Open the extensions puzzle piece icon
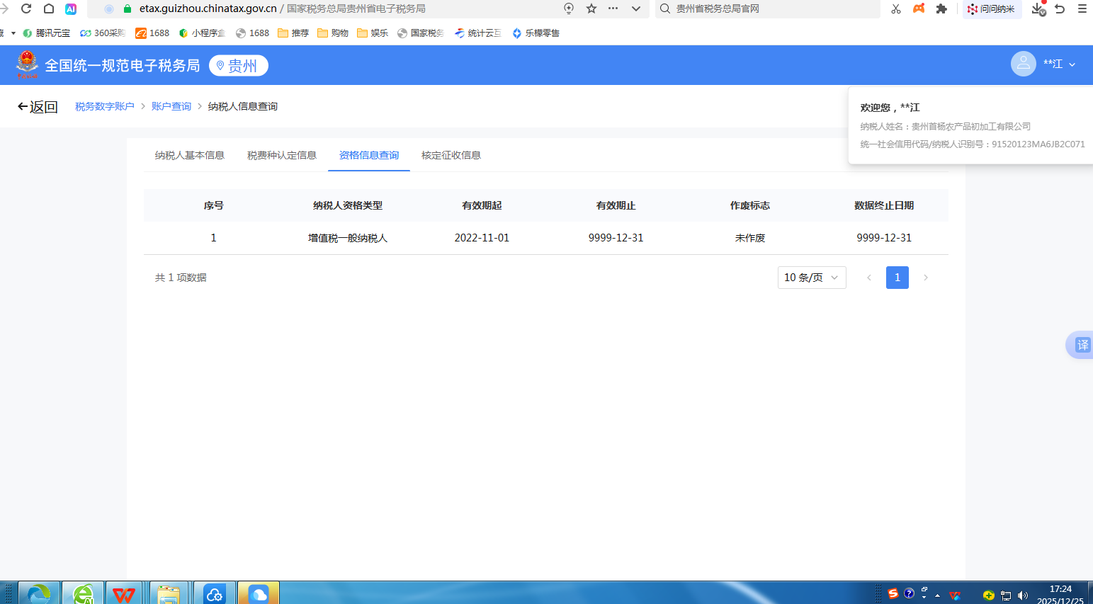Image resolution: width=1093 pixels, height=604 pixels. coord(941,8)
